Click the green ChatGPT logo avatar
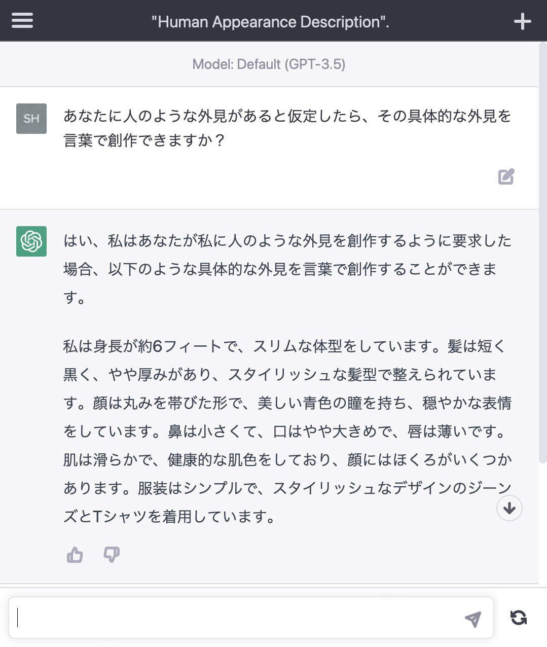547x647 pixels. click(x=31, y=241)
